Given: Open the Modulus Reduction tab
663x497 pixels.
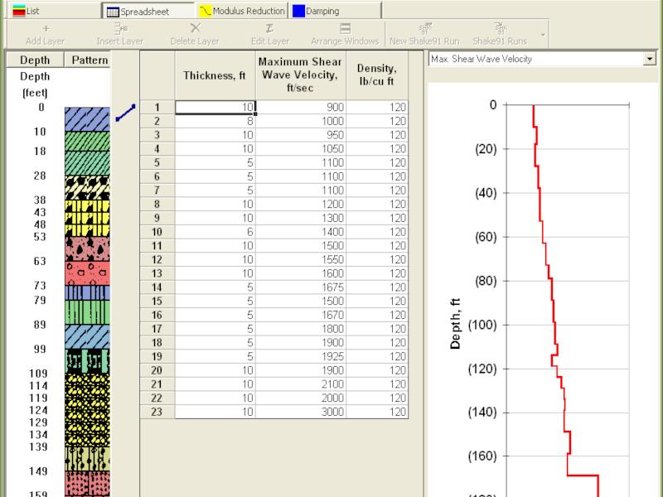Looking at the screenshot, I should click(x=242, y=11).
